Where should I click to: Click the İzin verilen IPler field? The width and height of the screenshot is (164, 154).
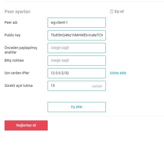(x=76, y=73)
